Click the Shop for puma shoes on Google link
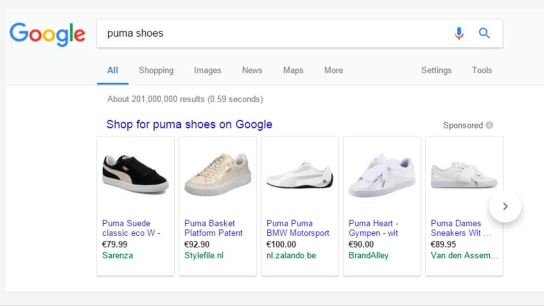 tap(187, 124)
